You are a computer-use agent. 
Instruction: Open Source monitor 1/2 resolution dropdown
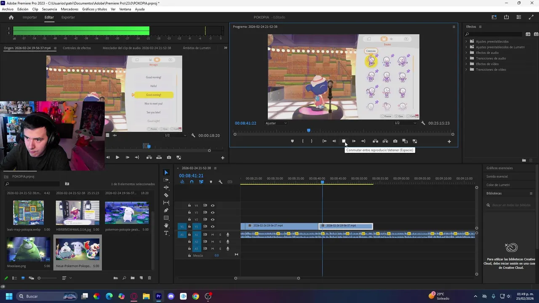(175, 135)
